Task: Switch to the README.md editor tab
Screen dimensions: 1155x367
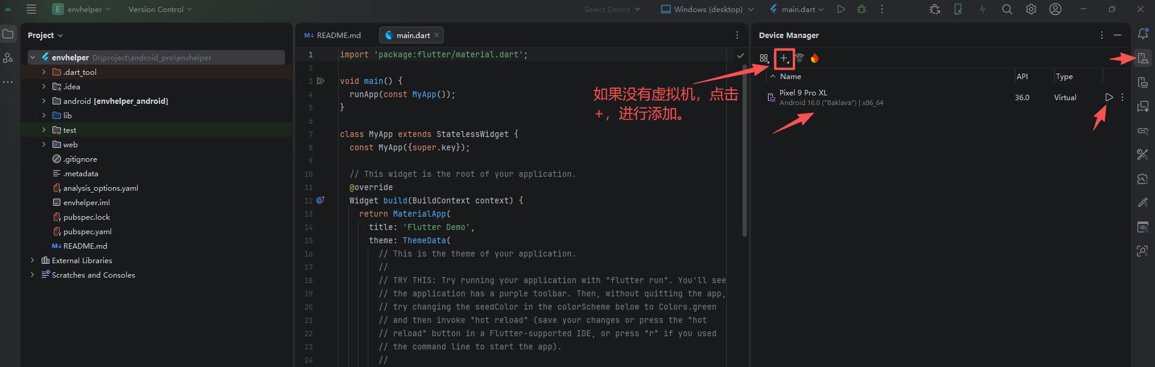Action: pyautogui.click(x=333, y=35)
